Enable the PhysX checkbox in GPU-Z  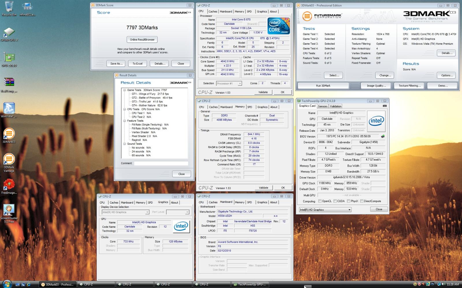349,201
